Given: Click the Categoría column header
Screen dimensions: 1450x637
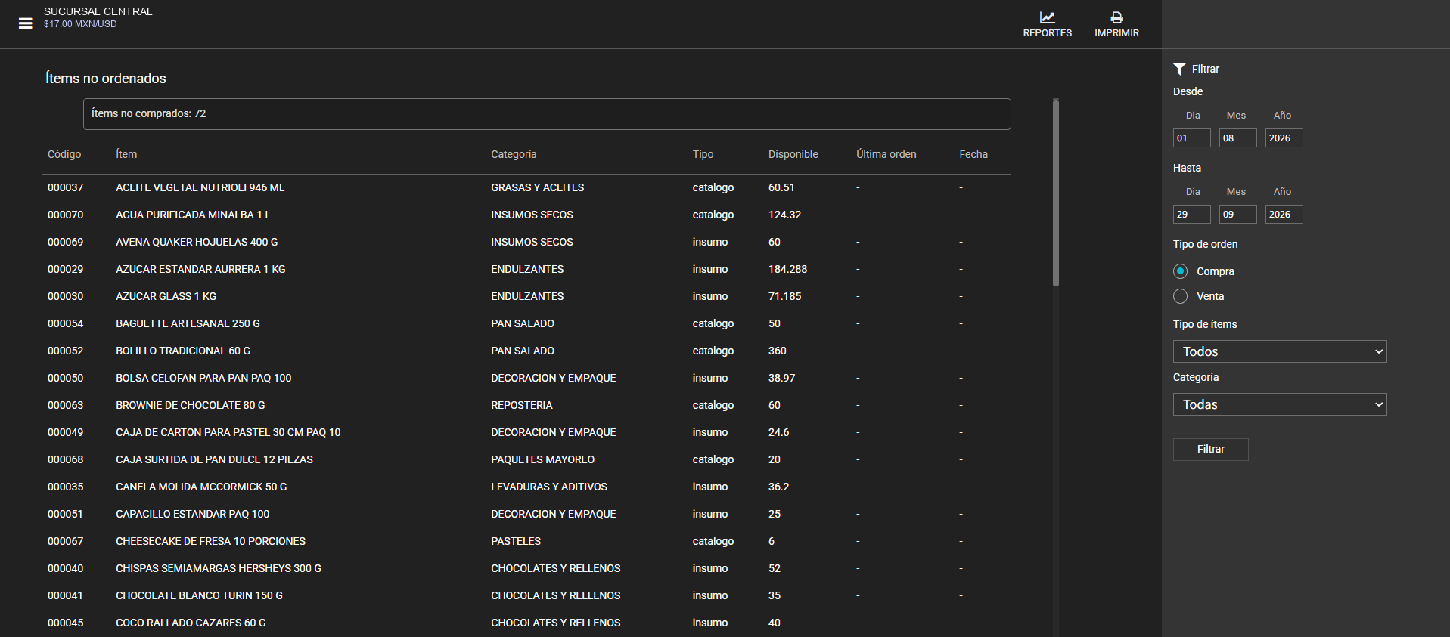Looking at the screenshot, I should pos(514,154).
